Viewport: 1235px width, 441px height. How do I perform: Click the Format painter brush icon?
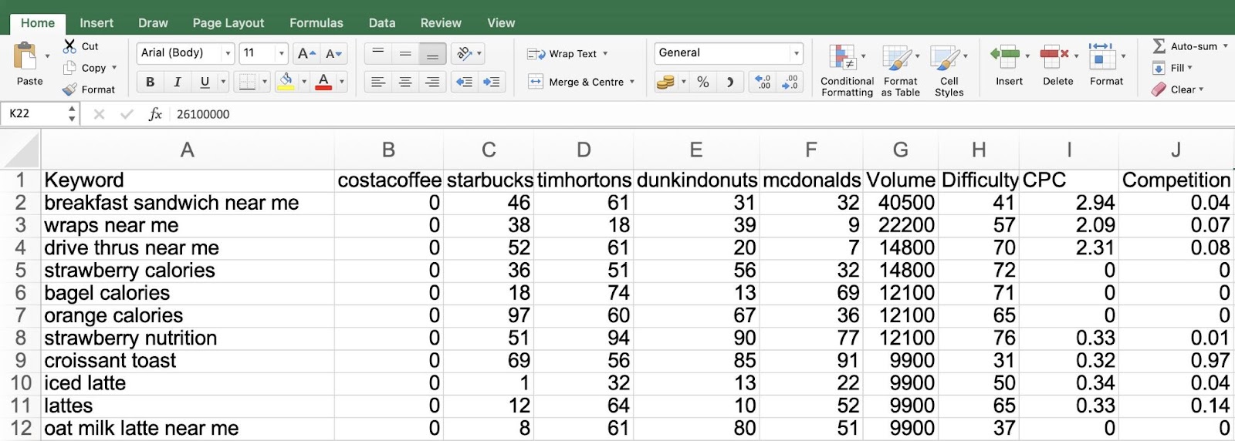pos(69,89)
